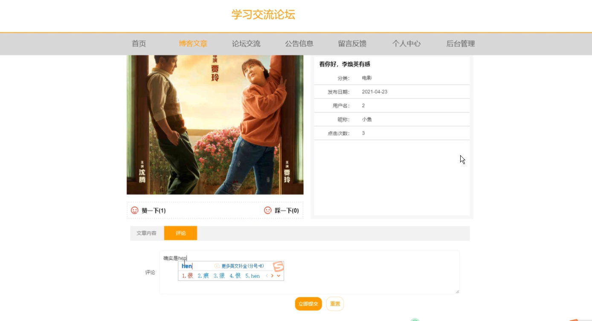Open the 个人中心 navigation item
The image size is (592, 321).
pos(406,43)
